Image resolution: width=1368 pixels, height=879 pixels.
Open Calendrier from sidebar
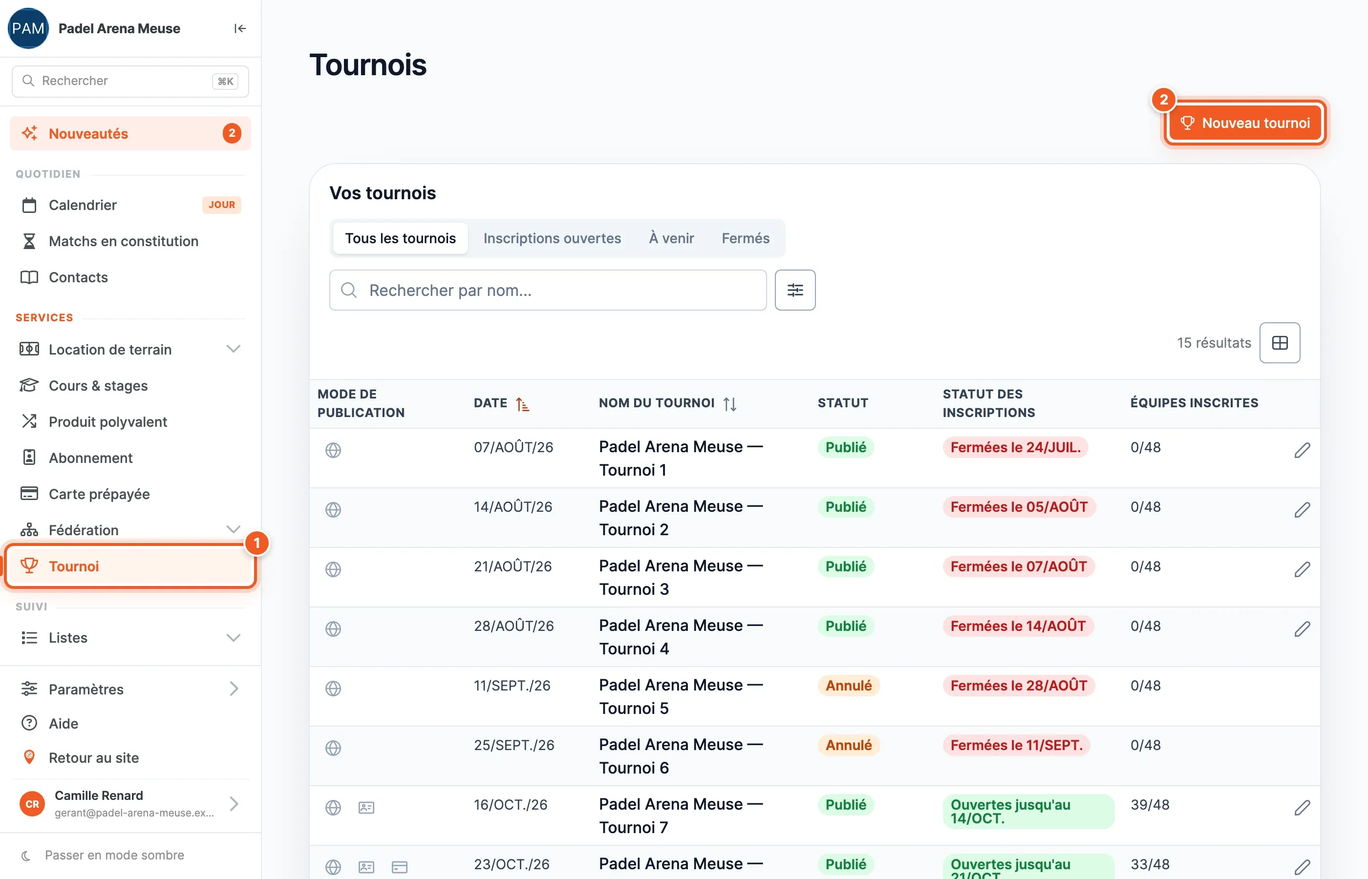[x=130, y=205]
